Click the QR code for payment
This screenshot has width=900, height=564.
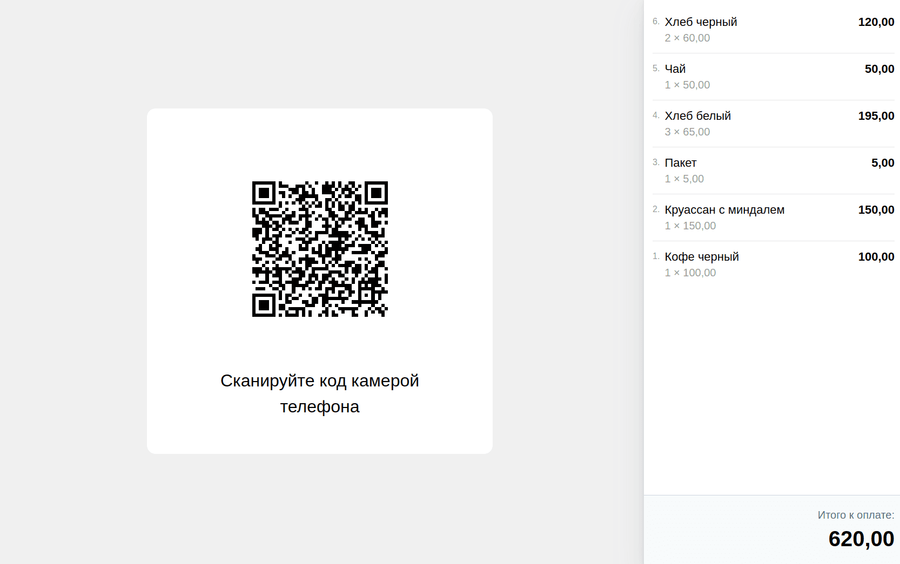[320, 249]
